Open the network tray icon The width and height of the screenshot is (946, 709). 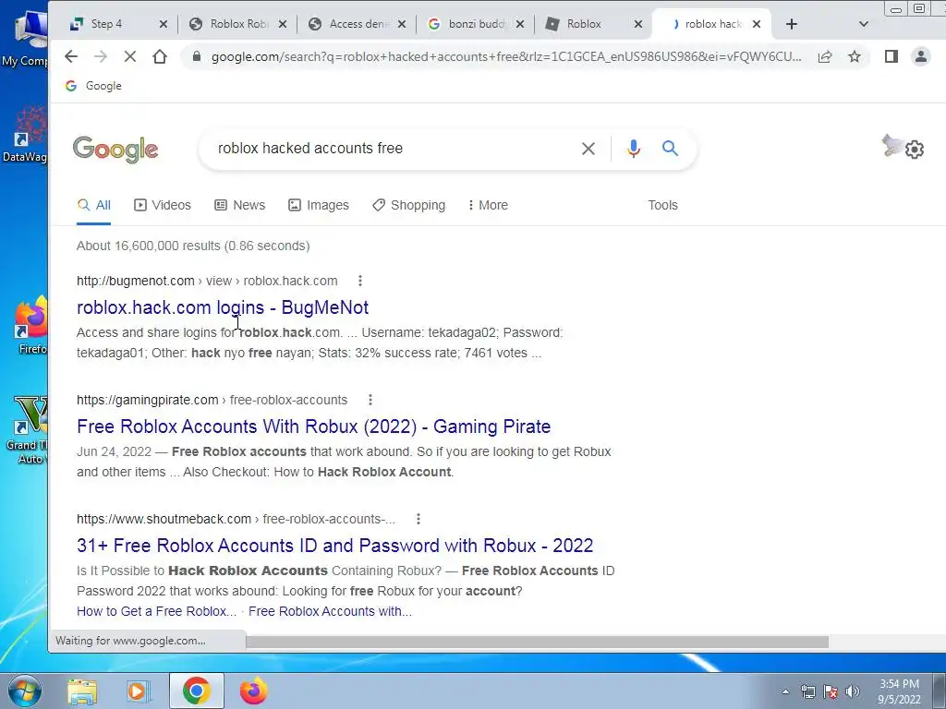click(x=807, y=691)
